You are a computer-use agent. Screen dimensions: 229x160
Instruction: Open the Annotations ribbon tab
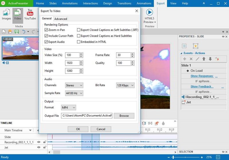pos(70,3)
